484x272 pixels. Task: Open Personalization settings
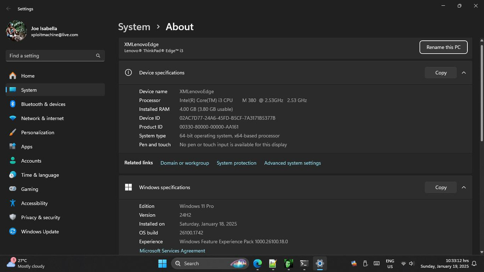38,132
